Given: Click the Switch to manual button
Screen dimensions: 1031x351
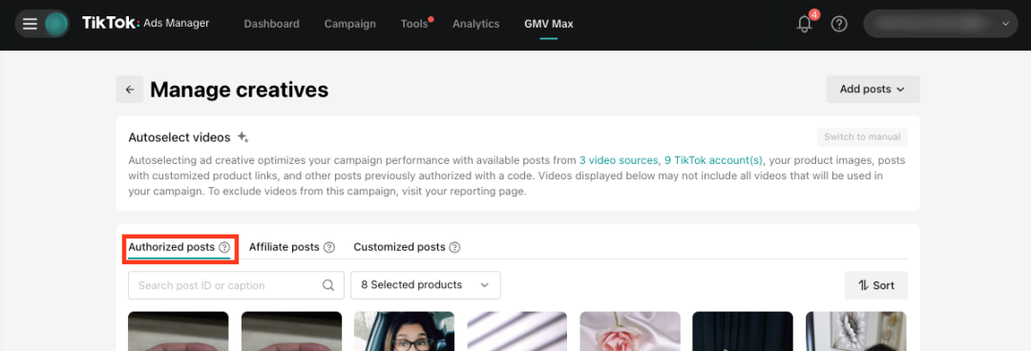Looking at the screenshot, I should pos(862,136).
